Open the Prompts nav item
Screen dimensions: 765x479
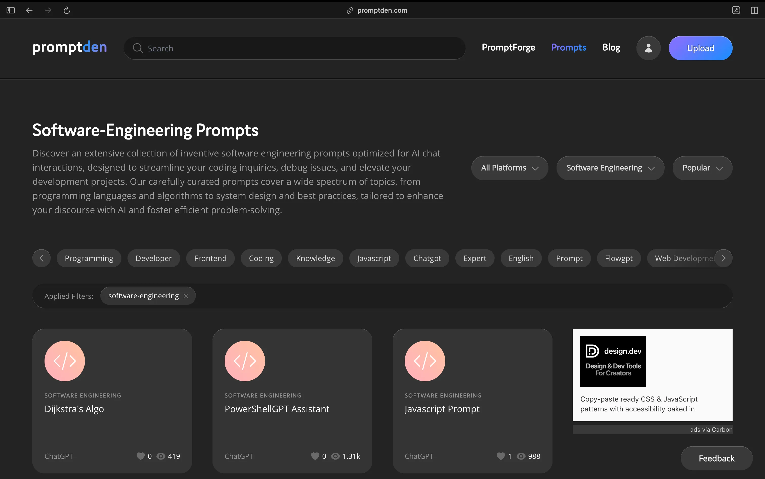point(569,48)
